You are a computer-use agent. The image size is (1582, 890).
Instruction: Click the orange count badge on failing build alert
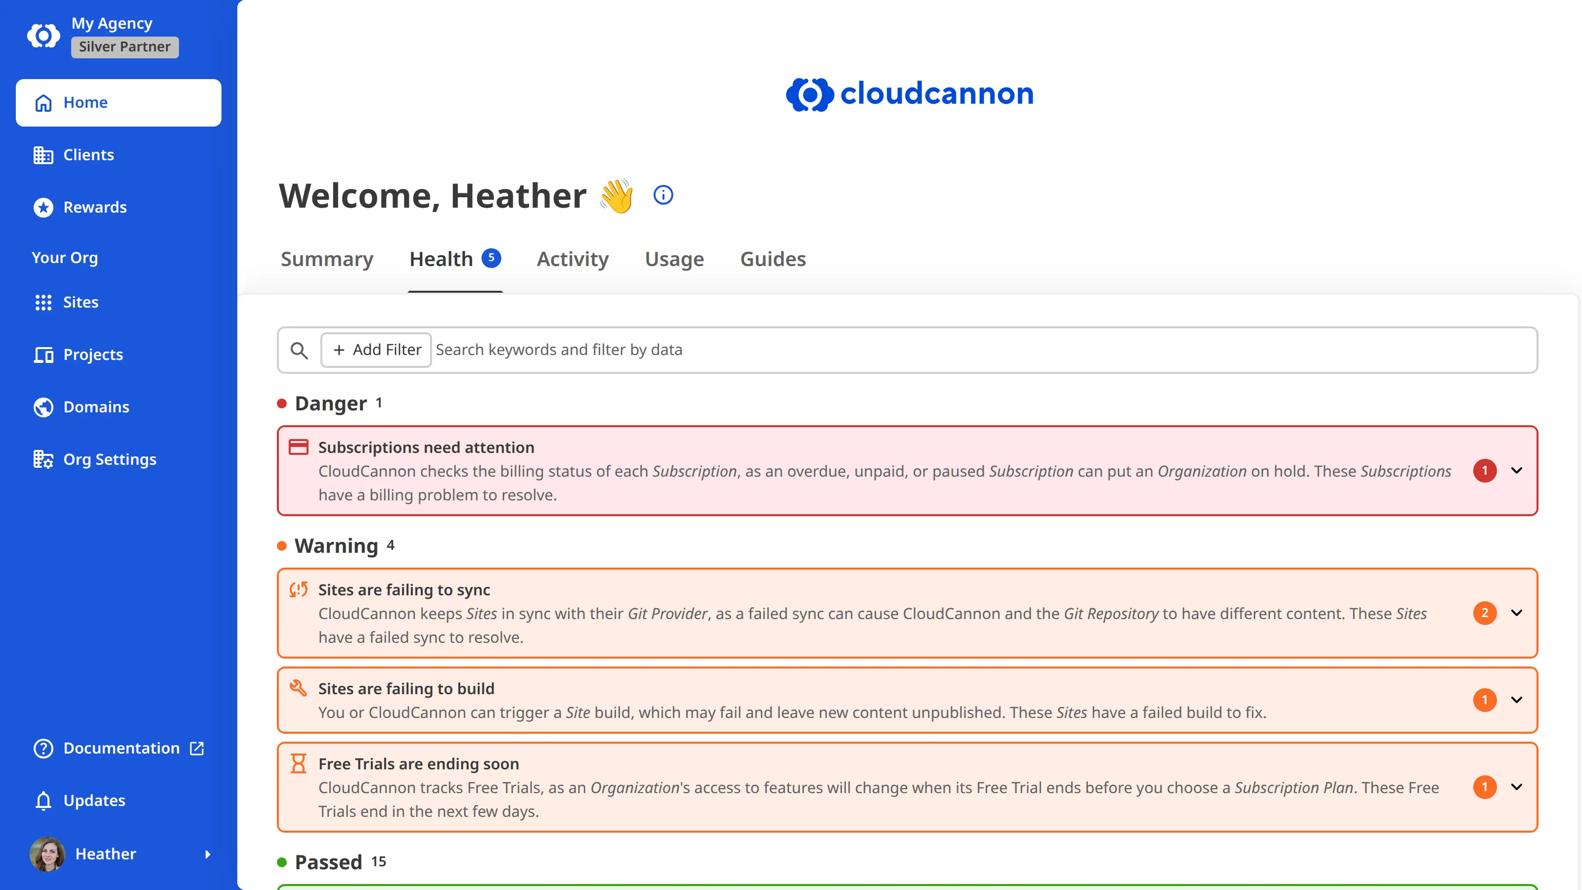[1484, 700]
